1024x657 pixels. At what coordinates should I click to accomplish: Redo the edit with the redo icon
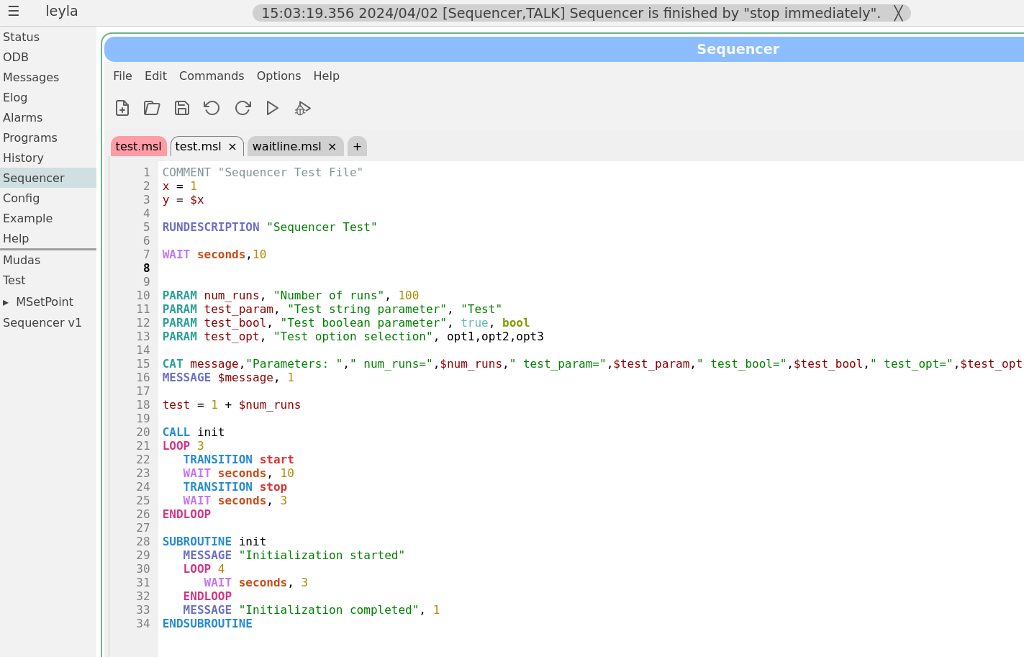243,108
